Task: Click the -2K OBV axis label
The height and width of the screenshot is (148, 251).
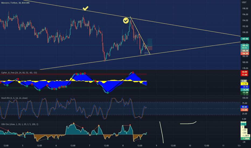Action: (x=244, y=142)
